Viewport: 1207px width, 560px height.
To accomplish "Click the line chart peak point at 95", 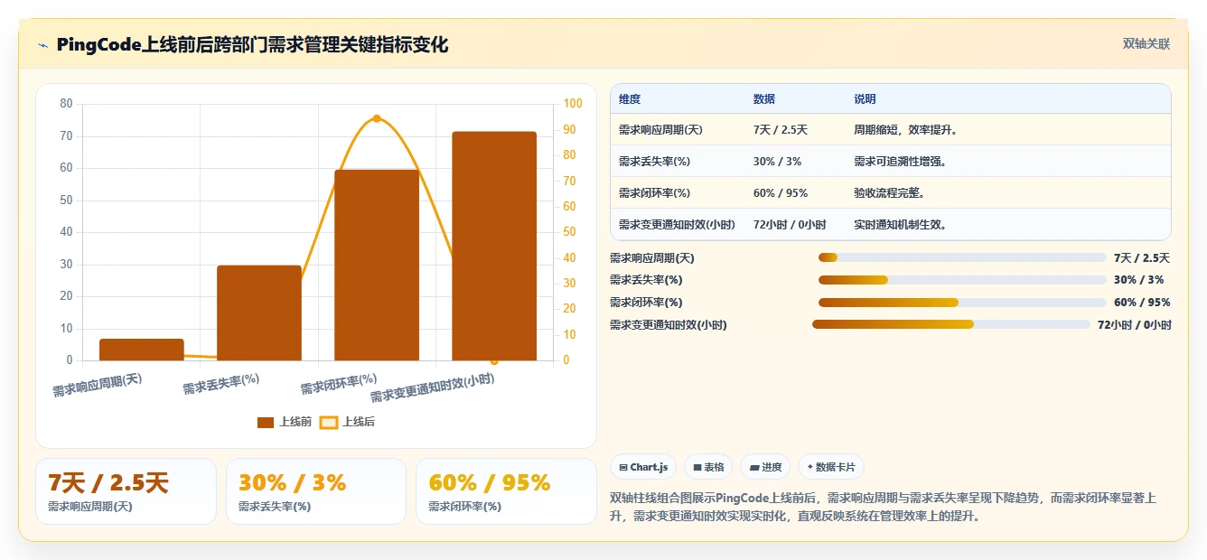I will click(x=377, y=118).
